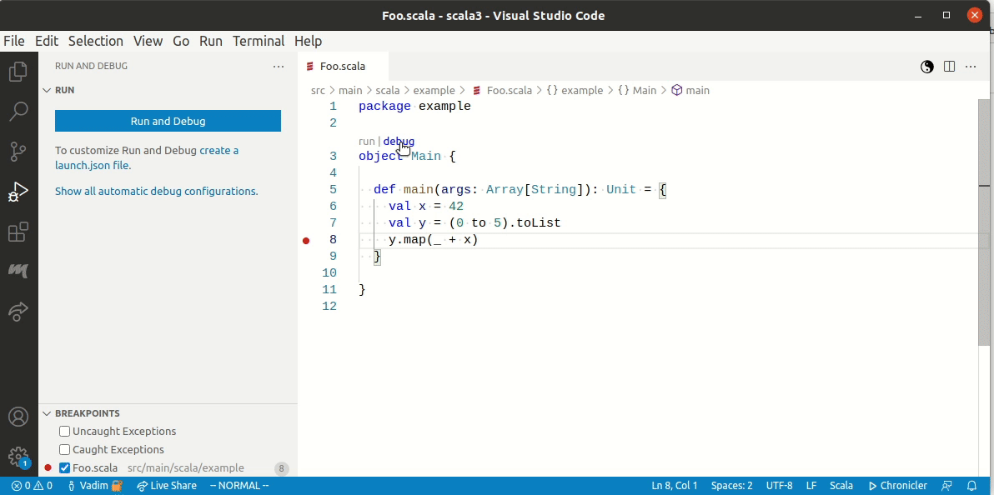Toggle the breakpoint dot on line 8
Image resolution: width=994 pixels, height=495 pixels.
point(306,240)
